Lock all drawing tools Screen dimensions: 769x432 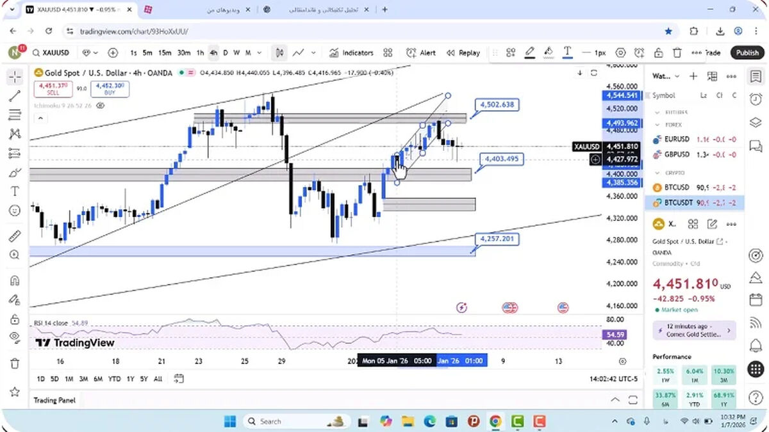pos(15,319)
